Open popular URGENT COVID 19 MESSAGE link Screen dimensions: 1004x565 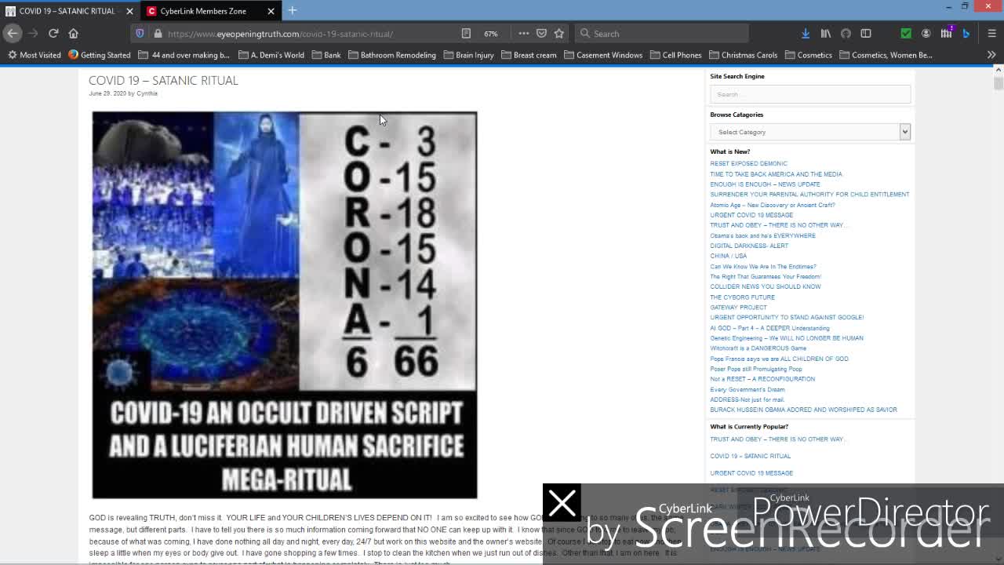click(751, 473)
